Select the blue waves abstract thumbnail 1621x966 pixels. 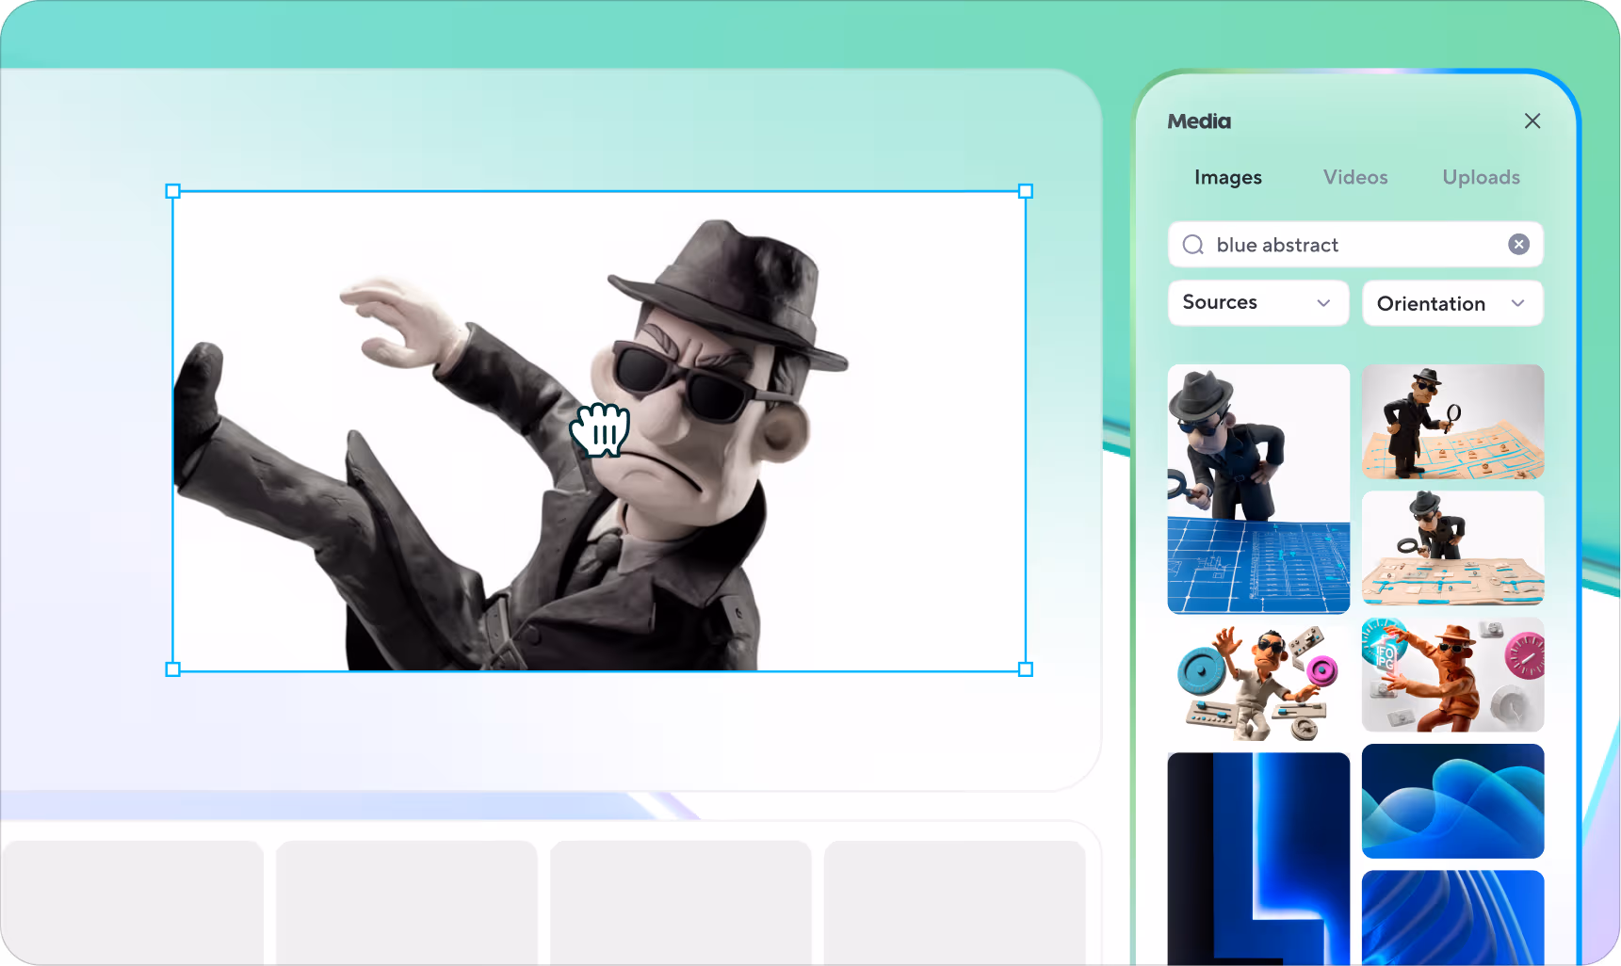point(1452,801)
